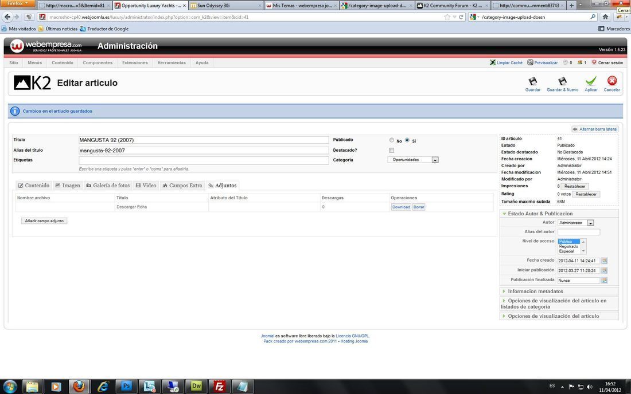Image resolution: width=631 pixels, height=394 pixels.
Task: Open the Autor Administrator dropdown
Action: (x=576, y=223)
